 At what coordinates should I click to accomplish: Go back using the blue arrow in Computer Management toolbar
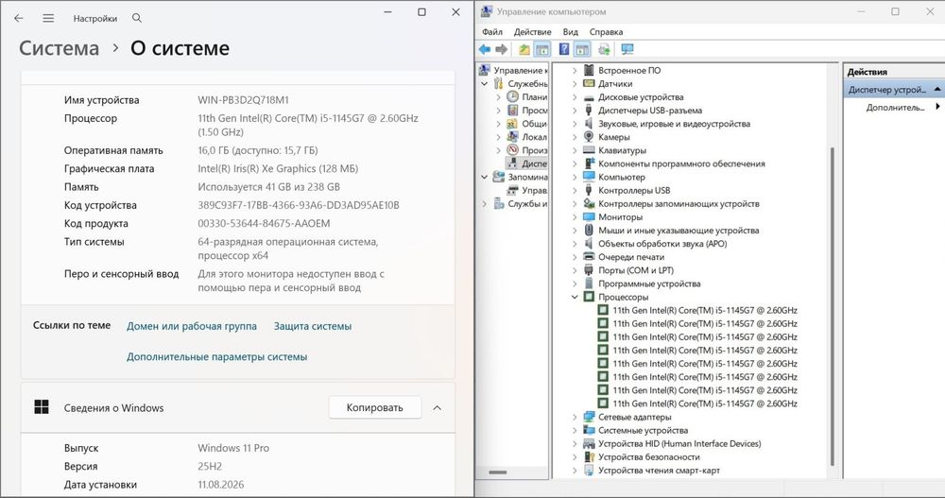[485, 49]
